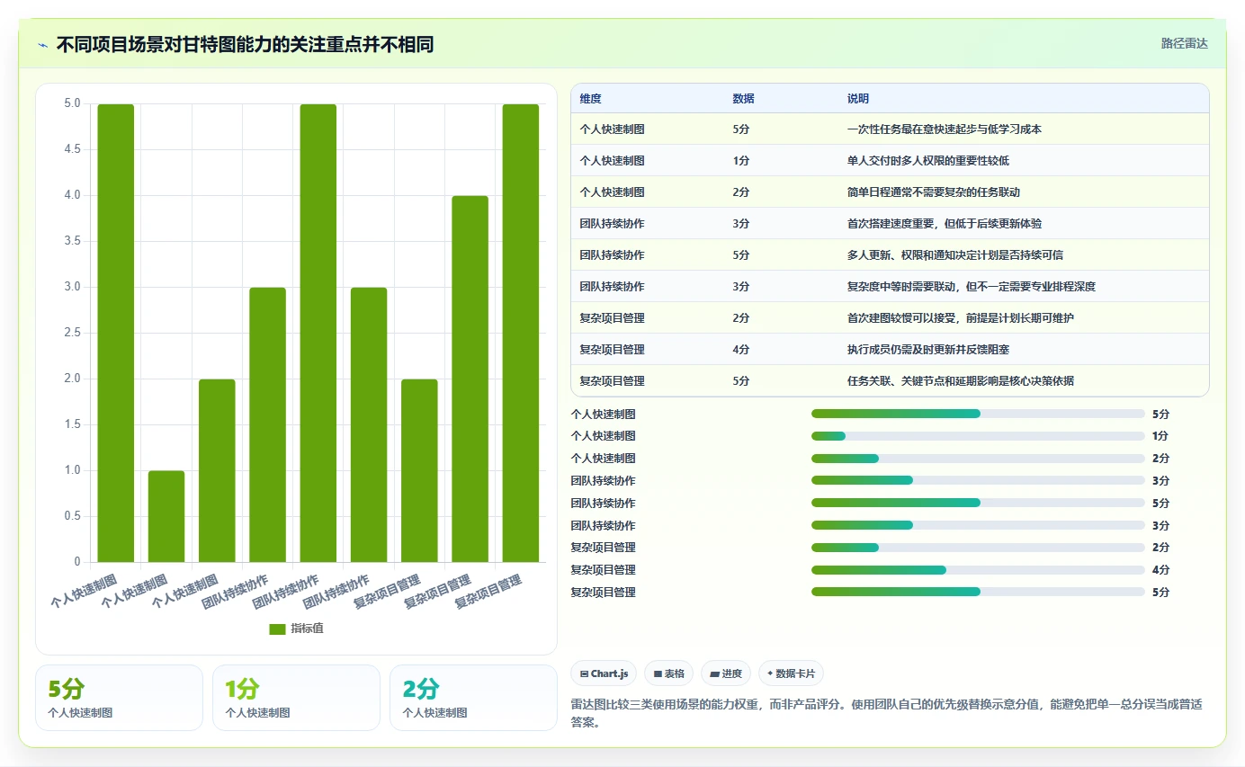Click the 数据卡片 tag star icon
The image size is (1245, 767).
pyautogui.click(x=770, y=673)
